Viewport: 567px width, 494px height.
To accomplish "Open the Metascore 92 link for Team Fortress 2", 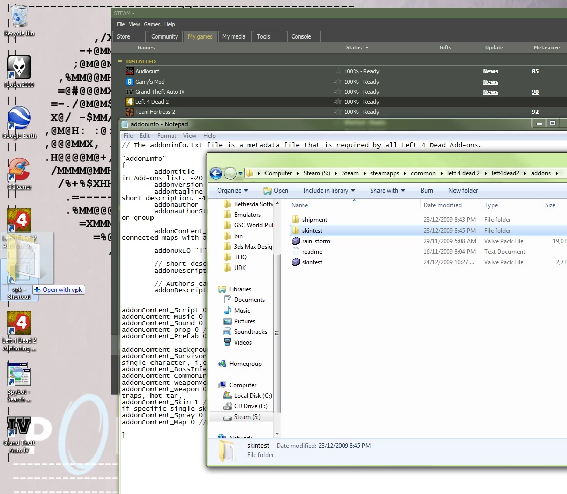I will coord(535,112).
